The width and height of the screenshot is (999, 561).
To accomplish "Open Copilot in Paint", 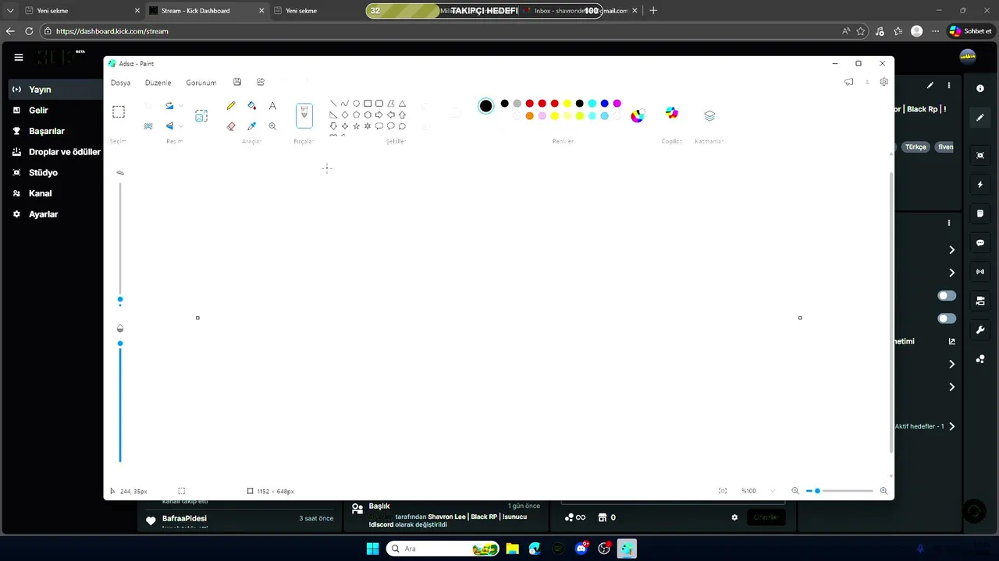I will pyautogui.click(x=672, y=113).
